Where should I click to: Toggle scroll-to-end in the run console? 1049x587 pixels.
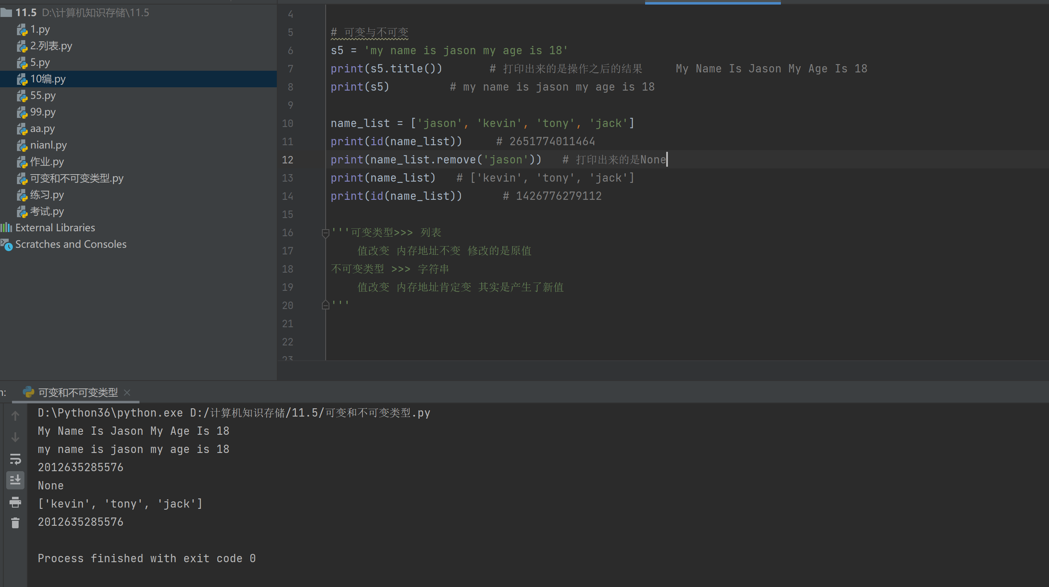click(15, 480)
